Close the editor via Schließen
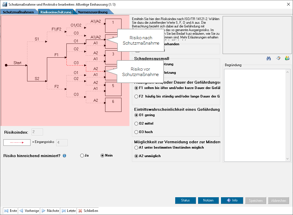Viewport: 293px width, 215px height. (x=88, y=211)
